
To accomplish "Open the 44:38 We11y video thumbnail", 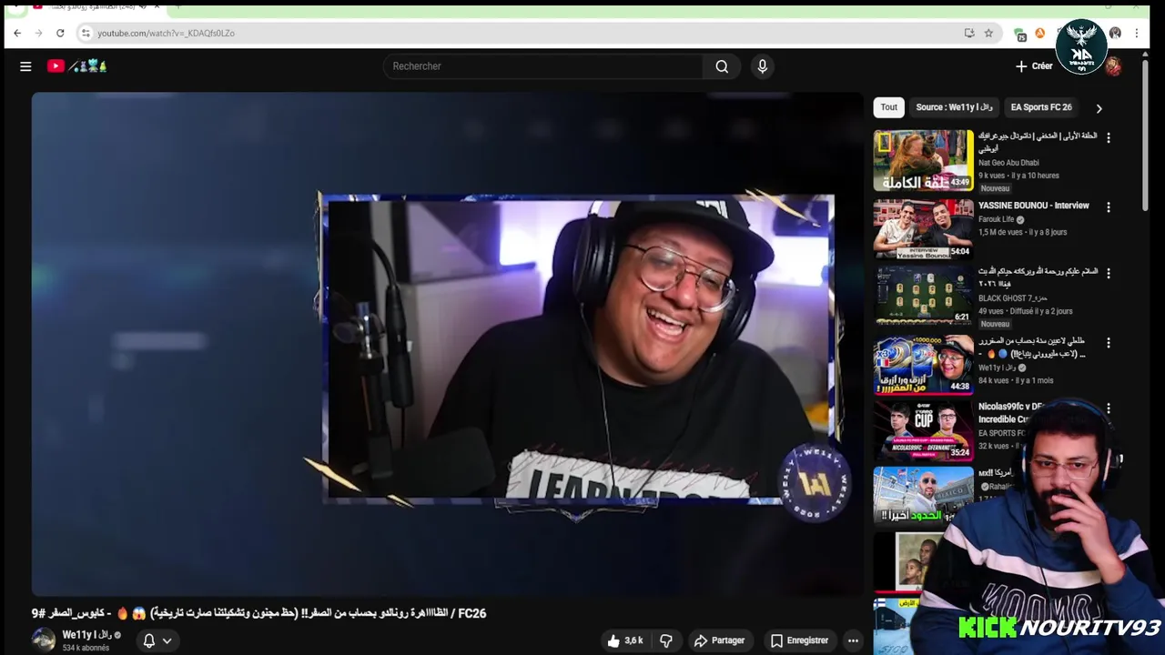I will click(924, 364).
